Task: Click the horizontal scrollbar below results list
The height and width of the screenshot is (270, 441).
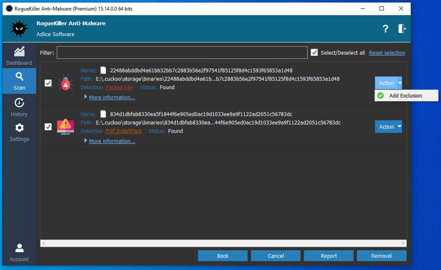Action: pos(223,244)
